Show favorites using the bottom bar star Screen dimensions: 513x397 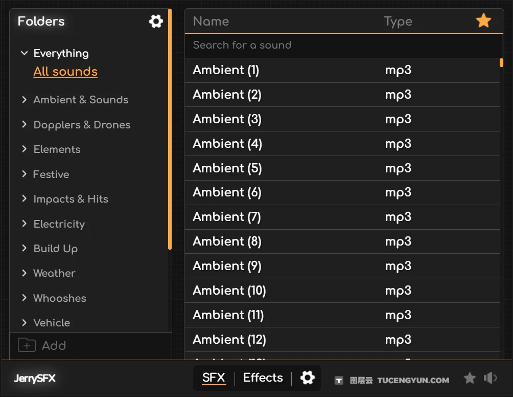click(x=470, y=378)
